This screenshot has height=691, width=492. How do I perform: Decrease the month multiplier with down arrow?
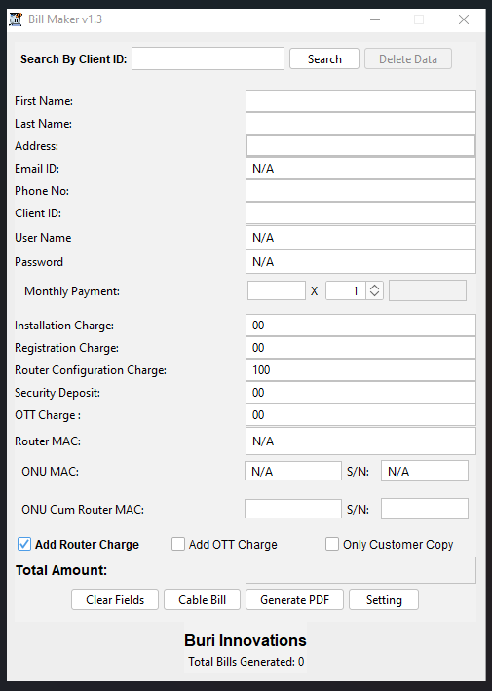click(374, 295)
